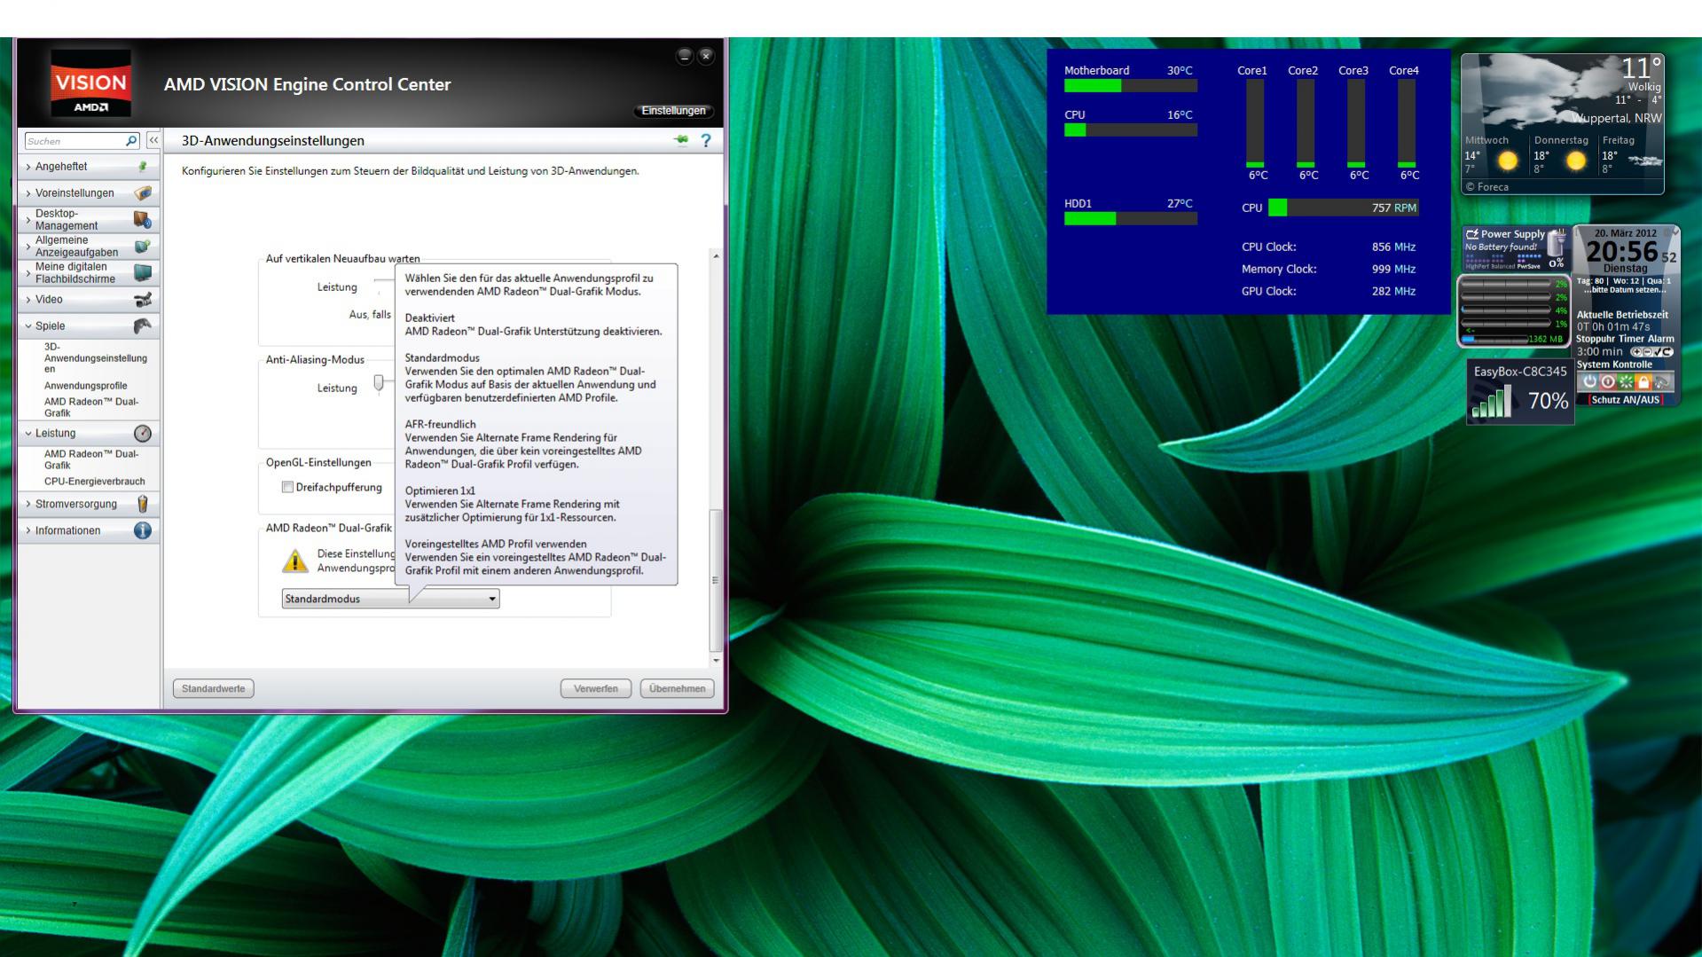Open the Einstellungen menu button

coord(674,111)
